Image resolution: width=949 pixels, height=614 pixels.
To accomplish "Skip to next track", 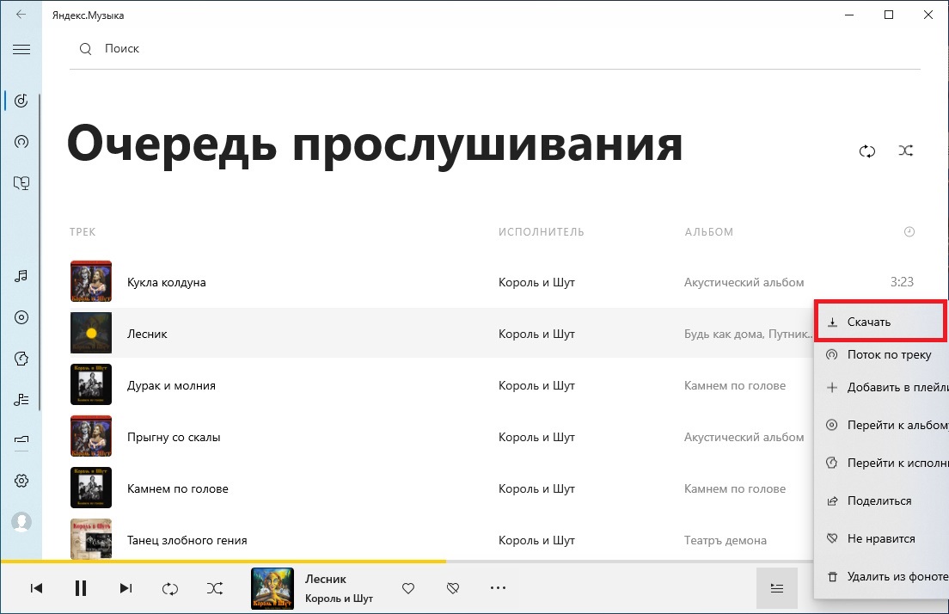I will tap(126, 588).
